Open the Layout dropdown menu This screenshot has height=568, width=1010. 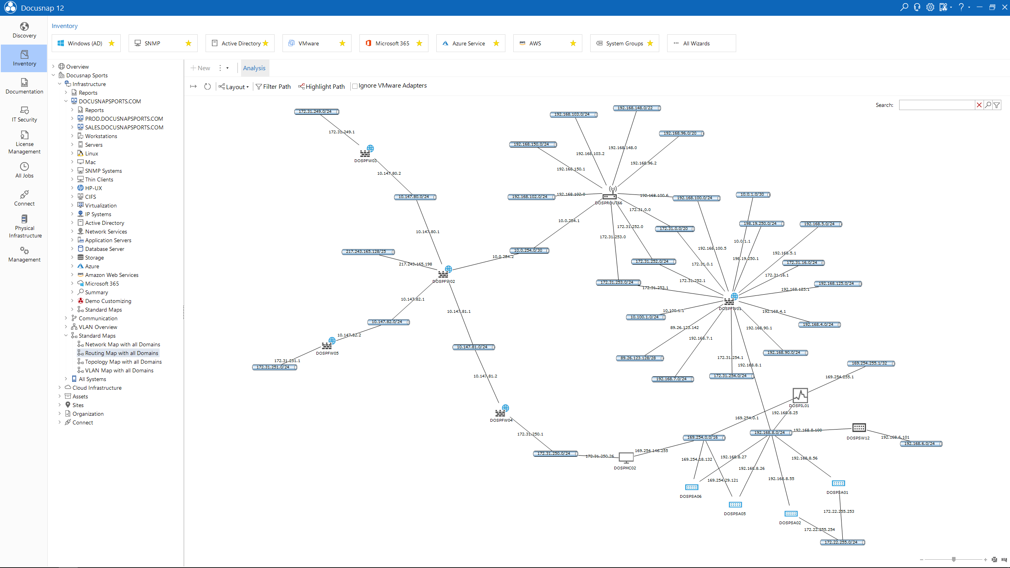point(234,87)
